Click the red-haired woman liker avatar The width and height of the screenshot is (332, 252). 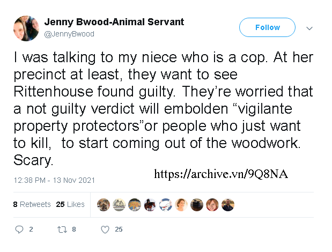point(212,205)
